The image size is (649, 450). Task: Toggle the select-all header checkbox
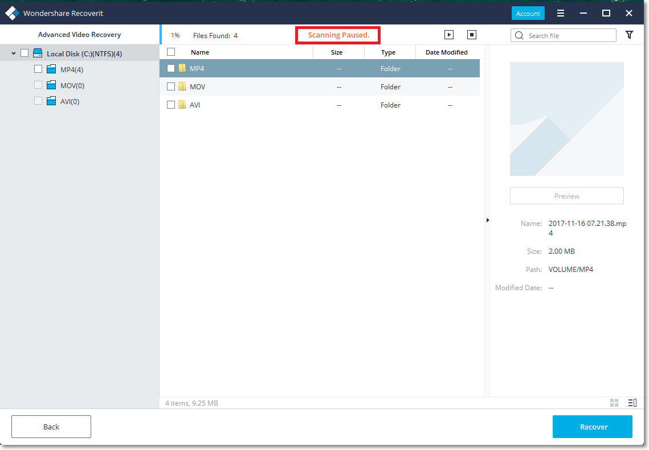[x=171, y=52]
